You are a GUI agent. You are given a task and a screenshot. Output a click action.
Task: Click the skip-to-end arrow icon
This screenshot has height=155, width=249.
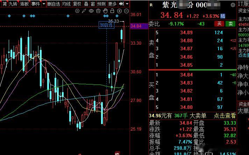(x=121, y=3)
